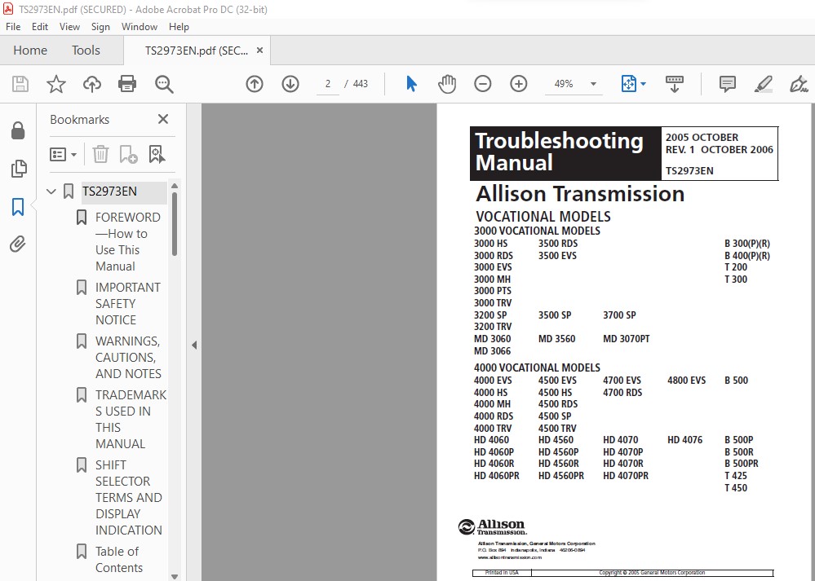
Task: Print the document with printer icon
Action: [127, 84]
